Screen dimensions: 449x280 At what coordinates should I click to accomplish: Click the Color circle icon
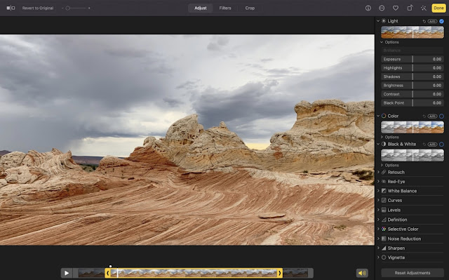384,116
